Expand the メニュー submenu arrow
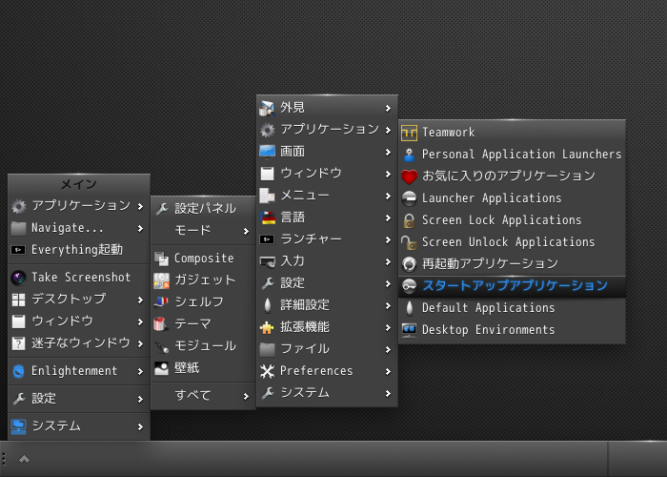 (x=388, y=196)
